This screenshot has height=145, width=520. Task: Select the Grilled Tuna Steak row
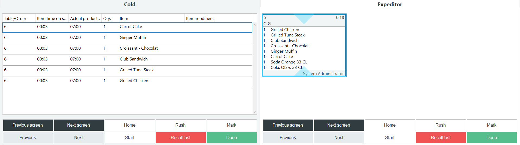click(127, 70)
